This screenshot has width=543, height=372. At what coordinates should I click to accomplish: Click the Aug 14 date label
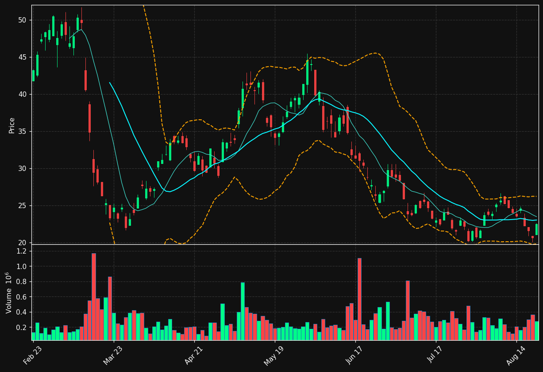tap(516, 356)
